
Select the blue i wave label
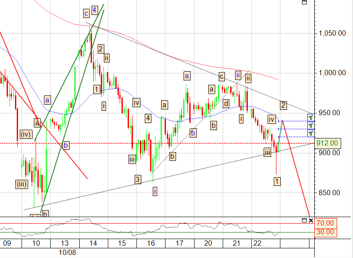[155, 192]
